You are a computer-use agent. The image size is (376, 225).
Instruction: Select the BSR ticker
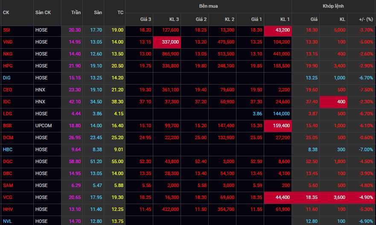click(x=7, y=126)
